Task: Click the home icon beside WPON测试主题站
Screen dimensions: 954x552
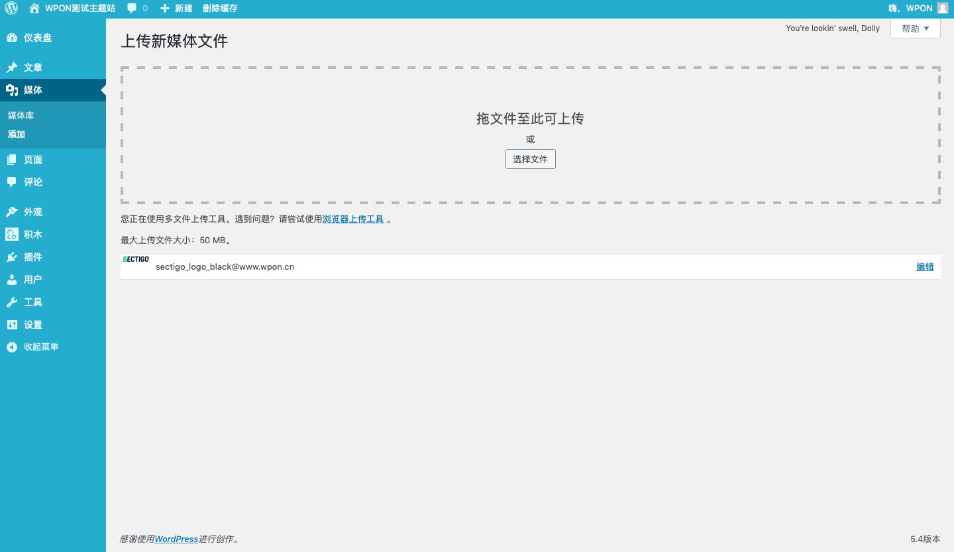Action: click(x=34, y=9)
